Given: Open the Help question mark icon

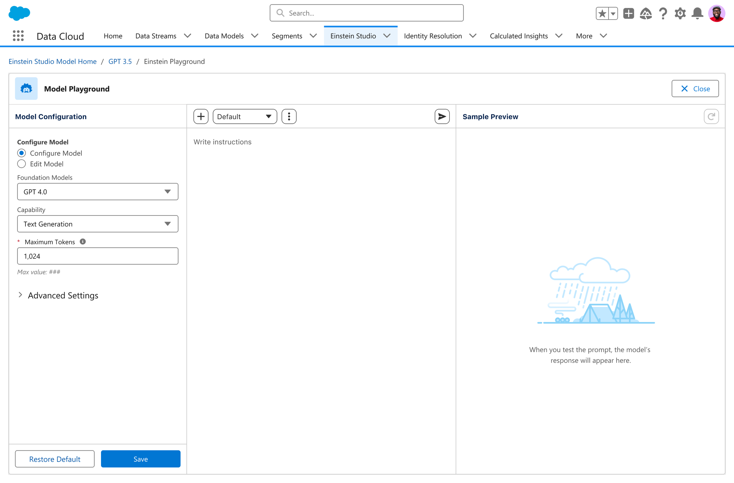Looking at the screenshot, I should 663,13.
